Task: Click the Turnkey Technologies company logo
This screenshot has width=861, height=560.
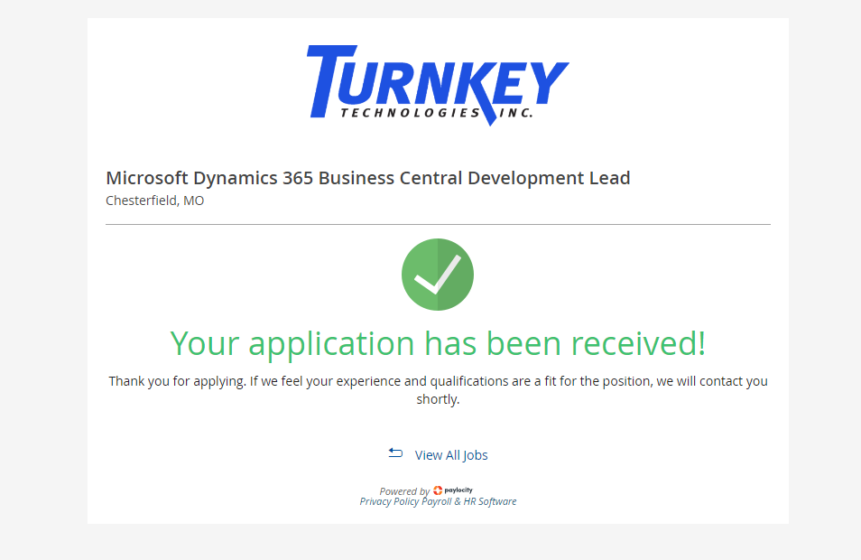Action: 438,84
